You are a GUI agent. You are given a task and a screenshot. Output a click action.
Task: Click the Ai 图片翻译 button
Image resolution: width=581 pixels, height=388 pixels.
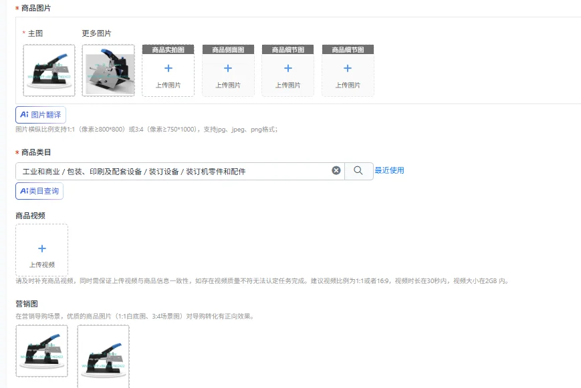click(41, 115)
